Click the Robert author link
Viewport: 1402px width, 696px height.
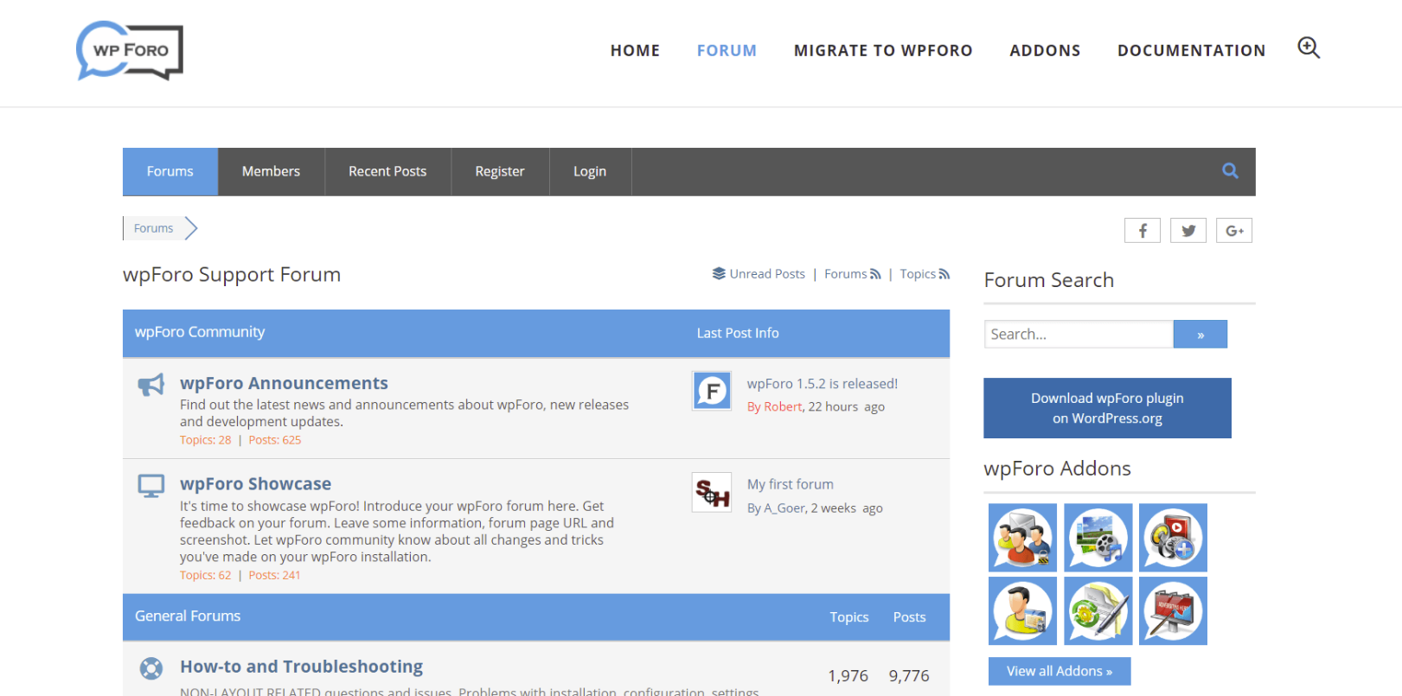783,406
